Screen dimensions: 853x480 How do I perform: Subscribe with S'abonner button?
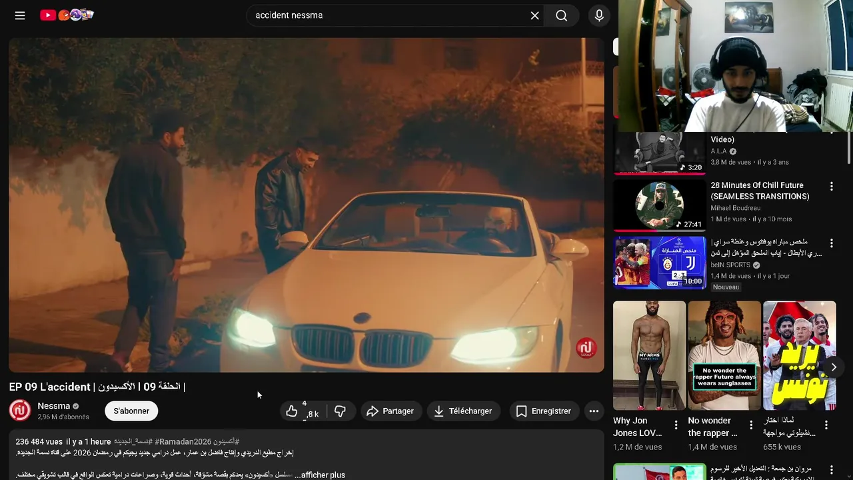(x=131, y=411)
